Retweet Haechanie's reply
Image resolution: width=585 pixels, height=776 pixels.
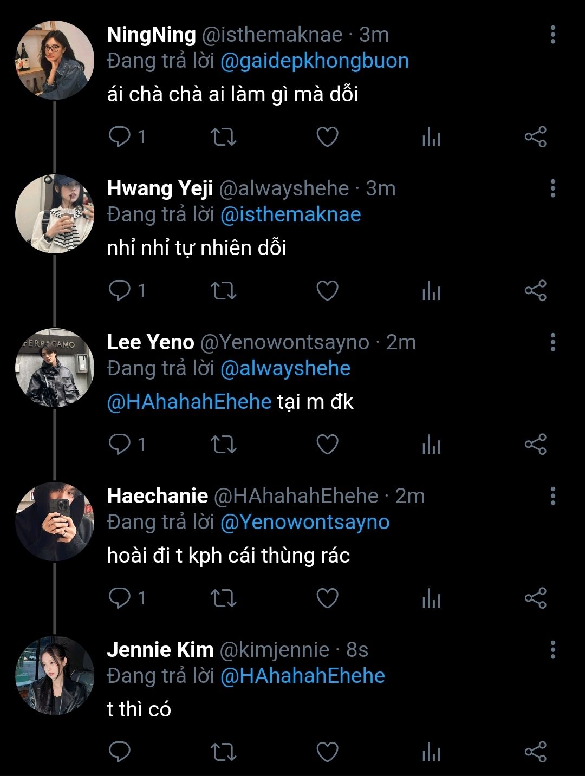click(223, 598)
